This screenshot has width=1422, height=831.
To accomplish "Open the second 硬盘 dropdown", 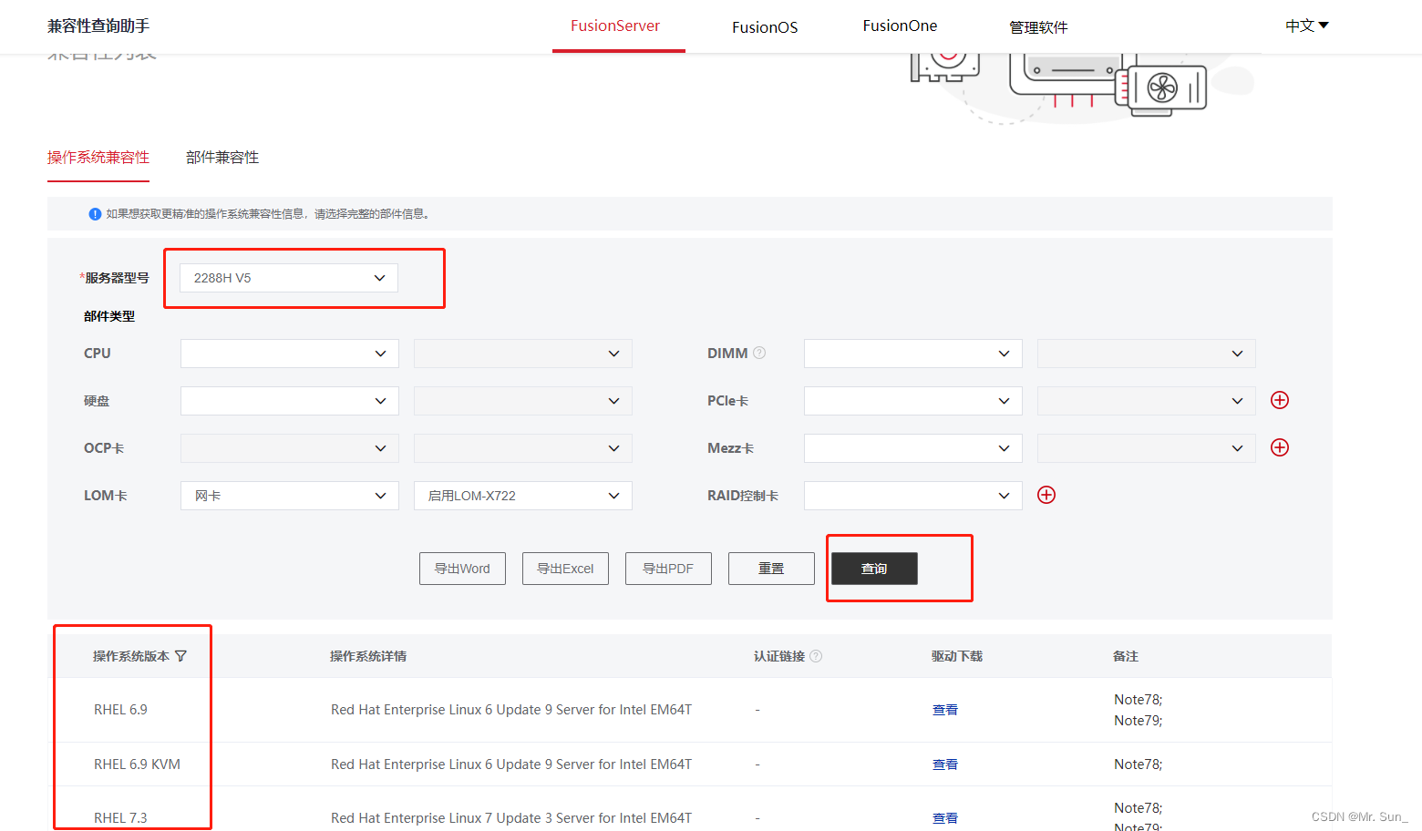I will 523,401.
